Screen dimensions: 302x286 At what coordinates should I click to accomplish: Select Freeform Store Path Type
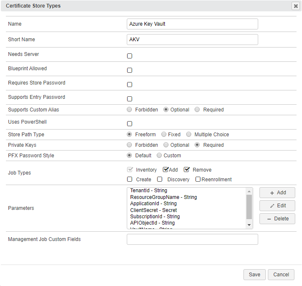129,134
